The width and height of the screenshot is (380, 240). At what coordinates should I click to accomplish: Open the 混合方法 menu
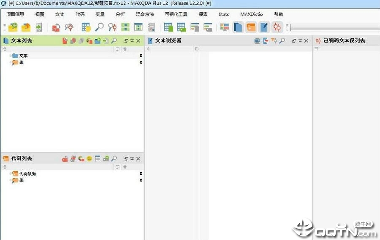click(x=145, y=14)
